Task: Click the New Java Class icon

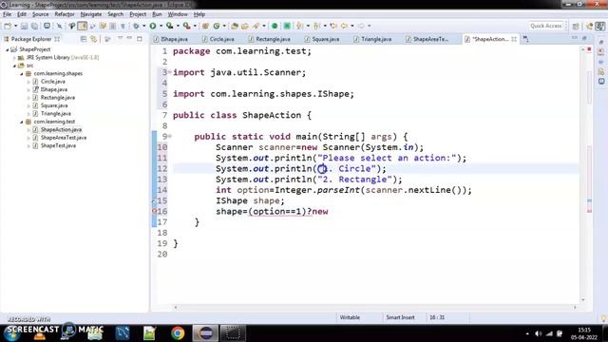Action: [x=217, y=26]
